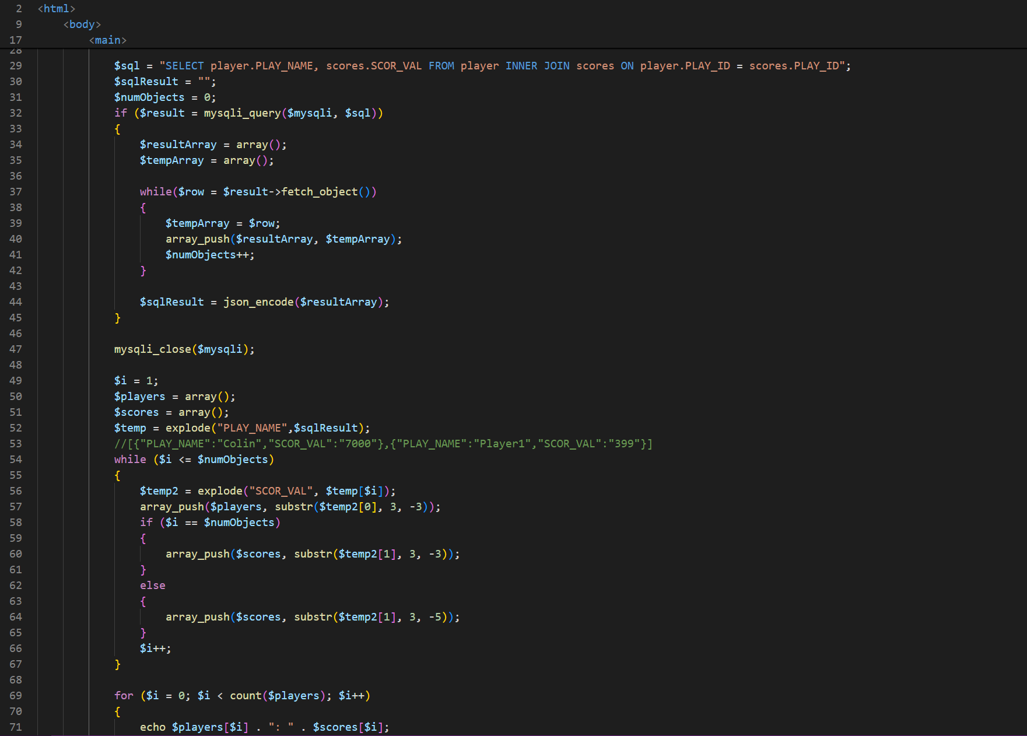Viewport: 1027px width, 736px height.
Task: Click closing brace on line 45
Action: (117, 318)
